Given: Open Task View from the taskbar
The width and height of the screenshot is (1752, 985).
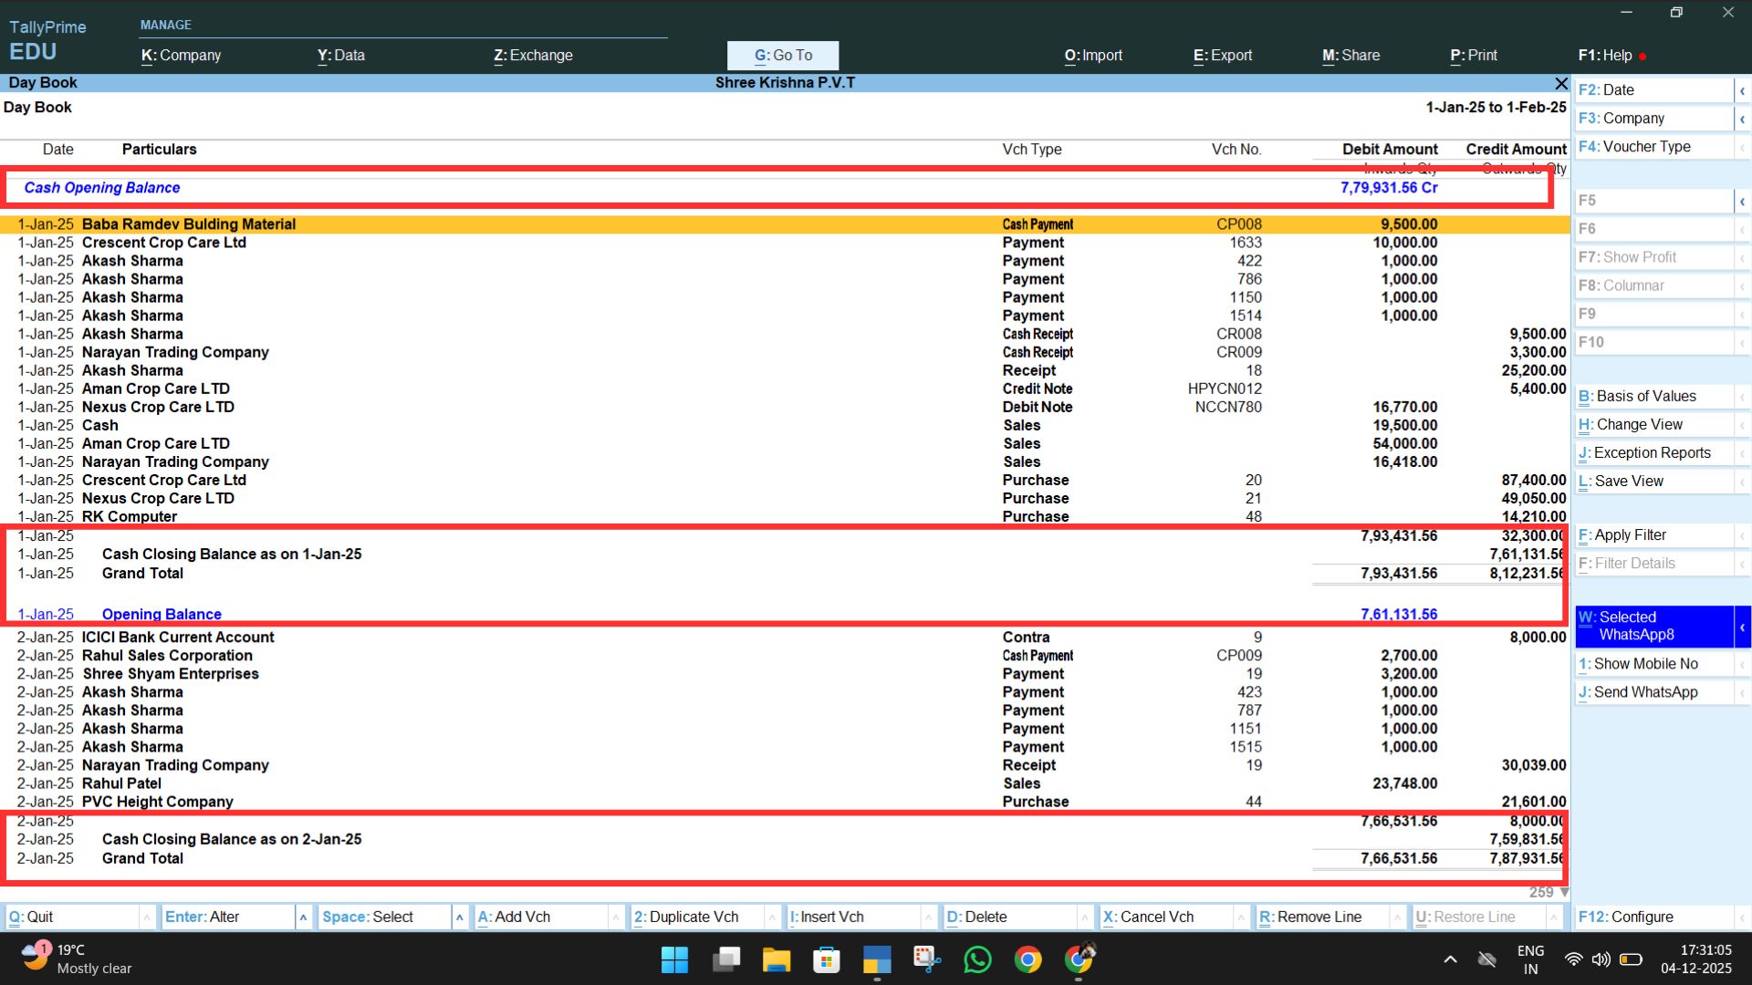Looking at the screenshot, I should tap(725, 959).
